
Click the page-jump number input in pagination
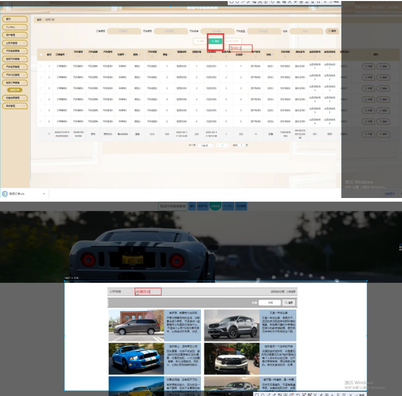pyautogui.click(x=241, y=146)
